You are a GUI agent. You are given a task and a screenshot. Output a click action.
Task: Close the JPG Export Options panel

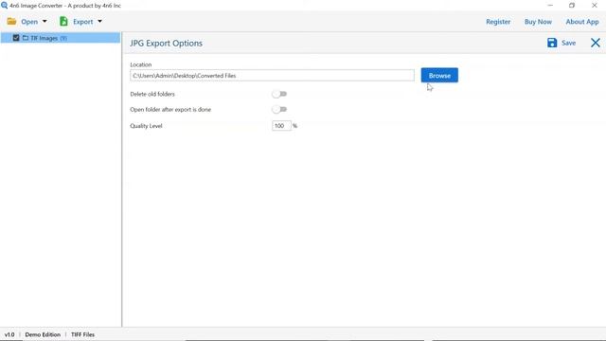tap(596, 43)
